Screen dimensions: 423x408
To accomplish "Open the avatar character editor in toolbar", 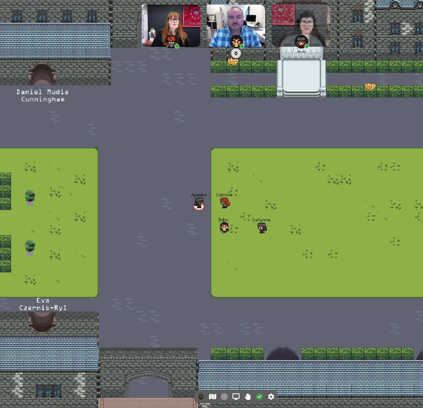I will pos(201,397).
